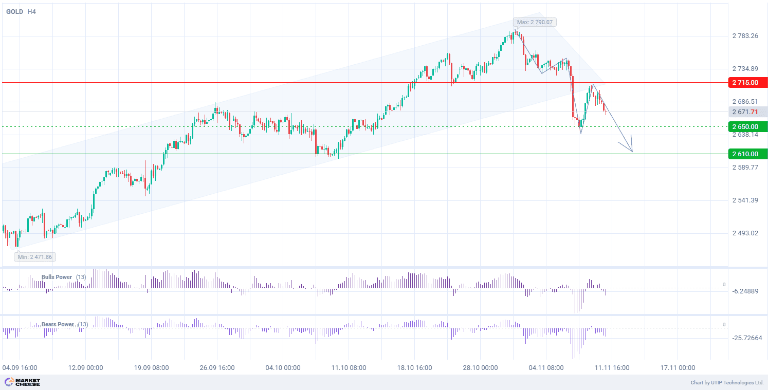The width and height of the screenshot is (768, 390).
Task: Open the Chart by UTIP Technologies link
Action: (727, 382)
